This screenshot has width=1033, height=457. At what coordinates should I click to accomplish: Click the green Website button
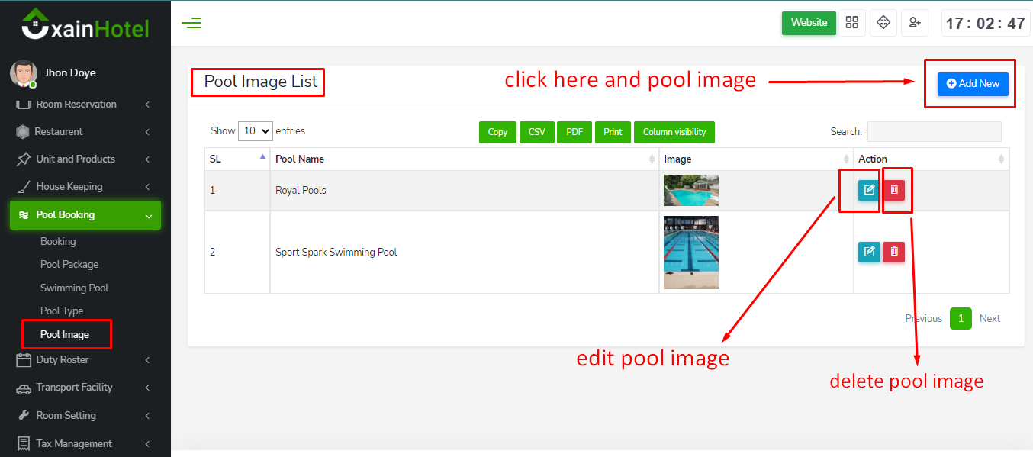(x=809, y=23)
